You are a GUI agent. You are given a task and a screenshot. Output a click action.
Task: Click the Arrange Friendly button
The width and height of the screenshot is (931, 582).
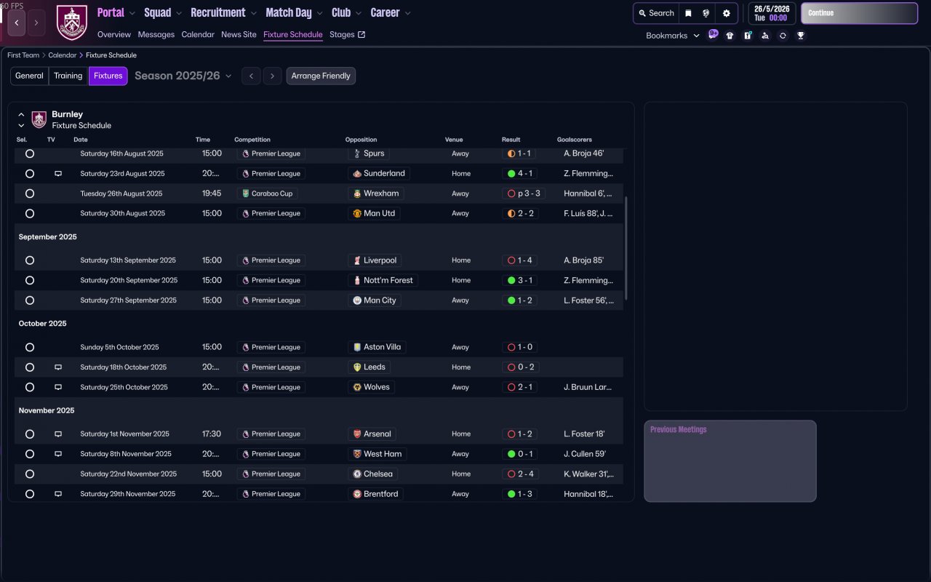[x=321, y=76]
